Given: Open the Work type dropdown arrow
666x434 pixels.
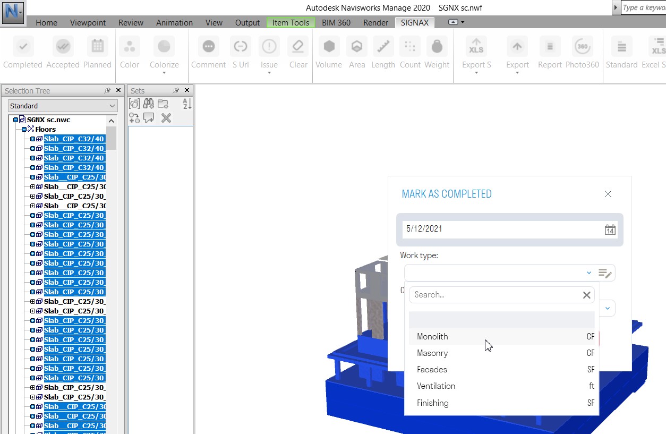Looking at the screenshot, I should coord(589,273).
